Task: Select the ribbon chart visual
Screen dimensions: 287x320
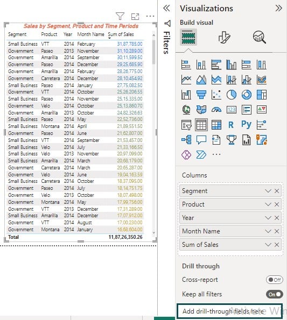Action: 262,80
